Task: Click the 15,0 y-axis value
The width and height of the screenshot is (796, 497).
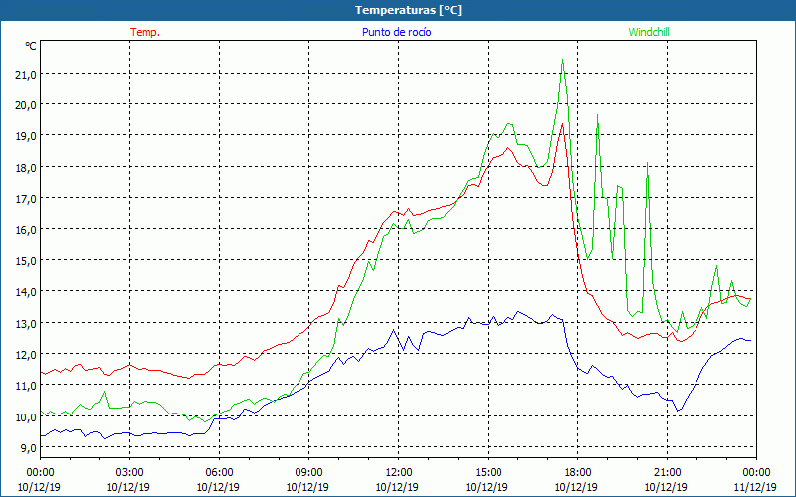Action: pyautogui.click(x=26, y=261)
